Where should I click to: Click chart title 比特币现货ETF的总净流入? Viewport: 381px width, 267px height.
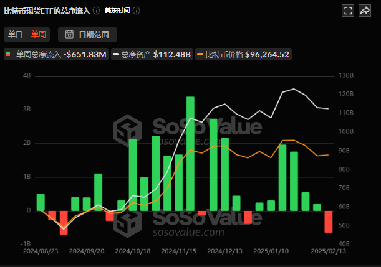47,11
